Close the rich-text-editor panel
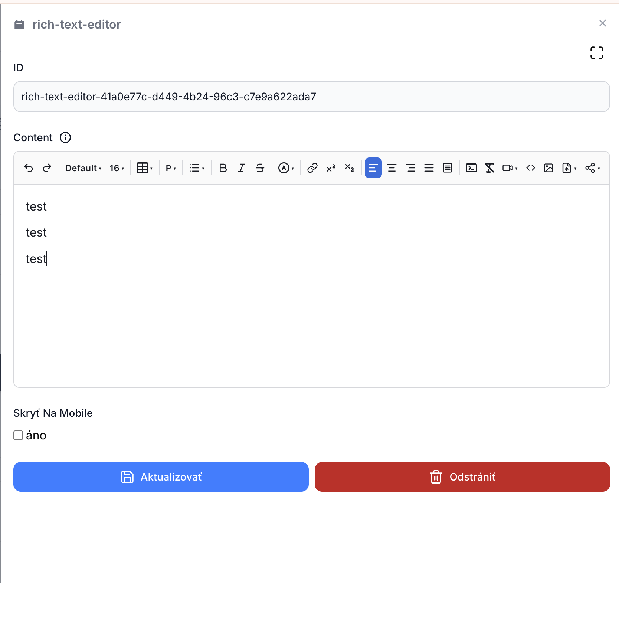 click(x=603, y=23)
